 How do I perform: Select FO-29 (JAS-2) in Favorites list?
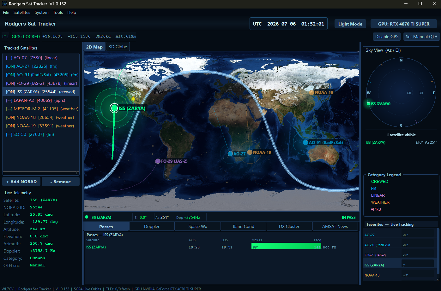coord(400,255)
